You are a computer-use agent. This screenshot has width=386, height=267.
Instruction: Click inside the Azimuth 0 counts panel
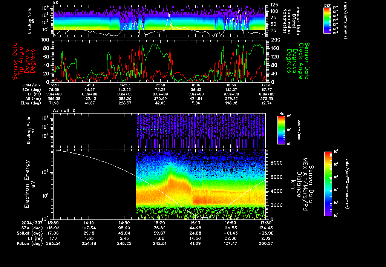tap(159, 130)
